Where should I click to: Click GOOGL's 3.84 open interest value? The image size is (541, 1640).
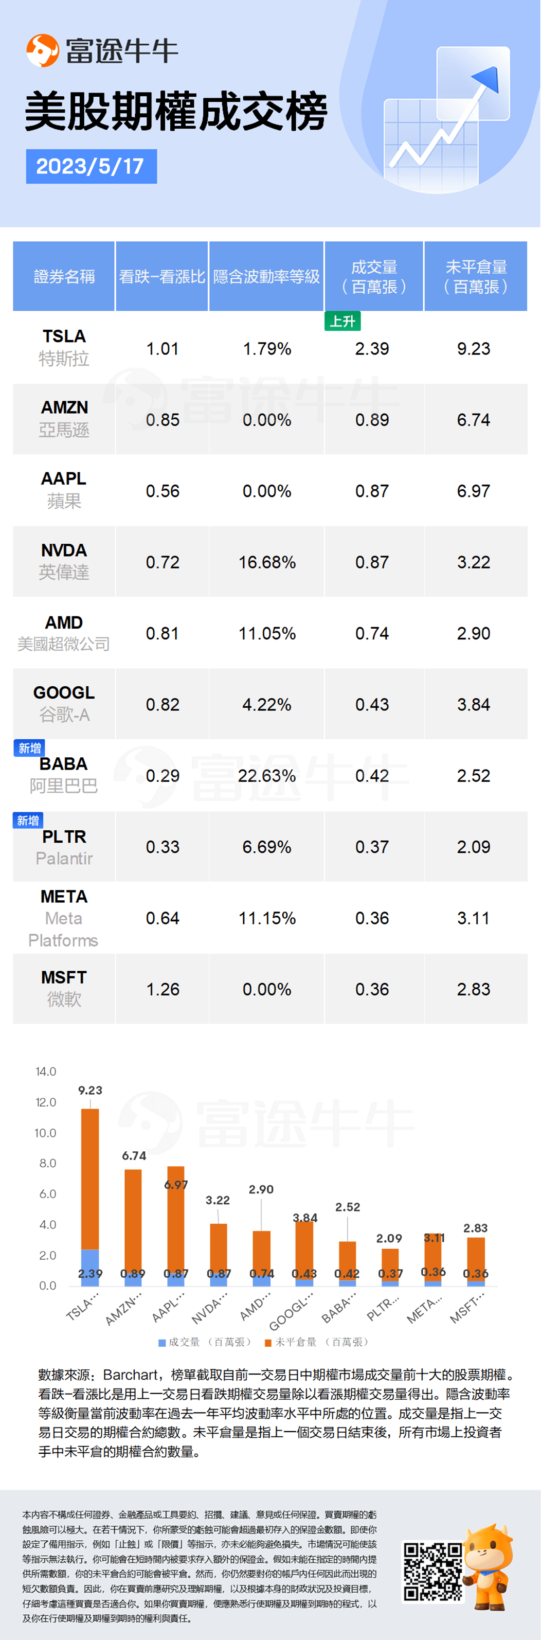coord(474,705)
